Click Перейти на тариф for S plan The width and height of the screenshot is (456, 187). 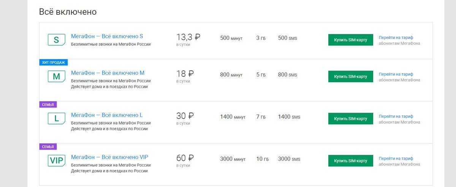click(x=396, y=37)
